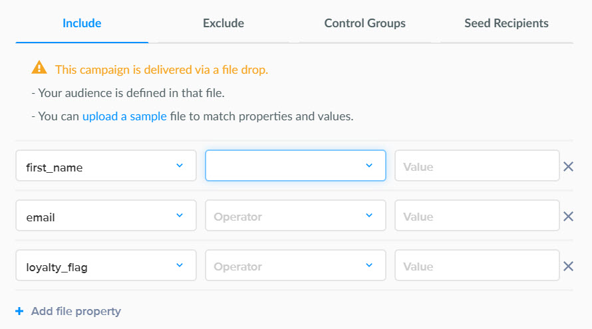Focus the Value field for first_name

[476, 166]
